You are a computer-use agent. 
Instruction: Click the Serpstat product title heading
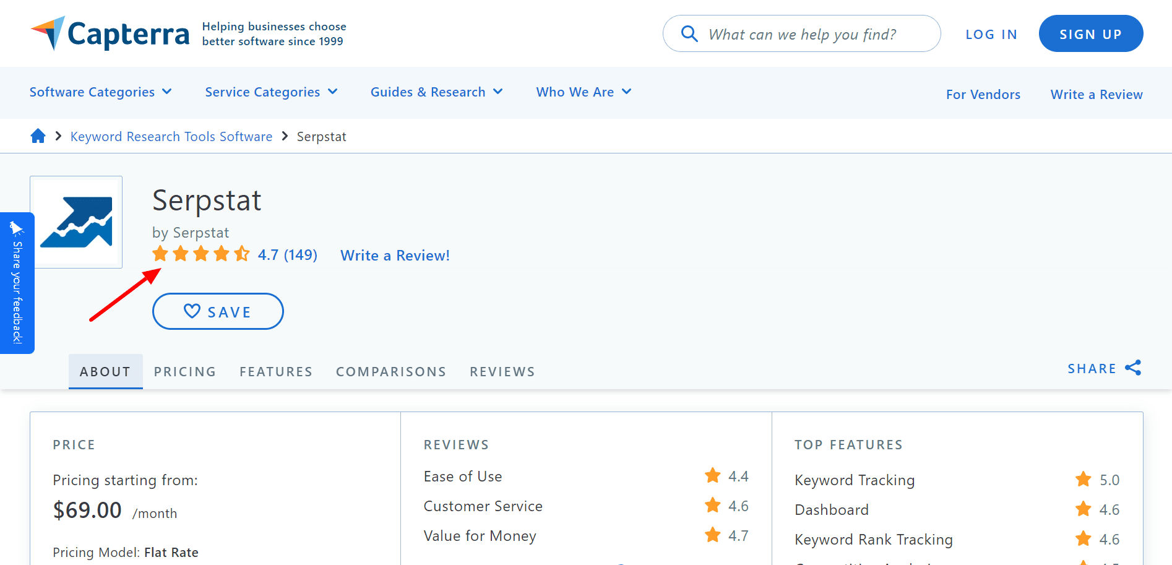207,201
